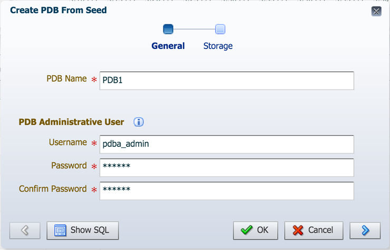The image size is (390, 250).
Task: Click the General step square indicator
Action: pyautogui.click(x=168, y=29)
